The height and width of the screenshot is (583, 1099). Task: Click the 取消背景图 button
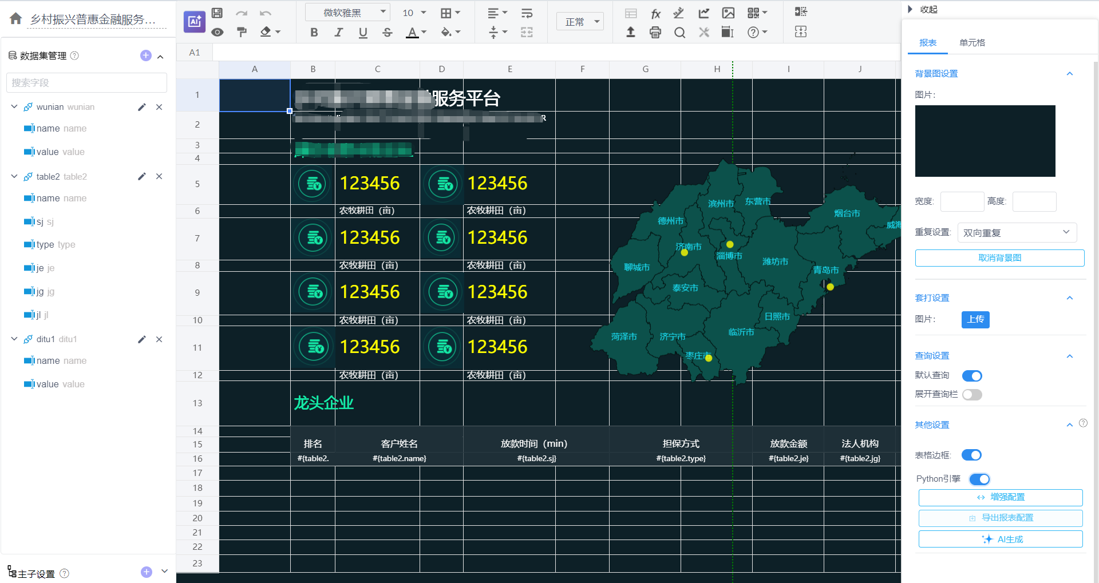tap(999, 257)
